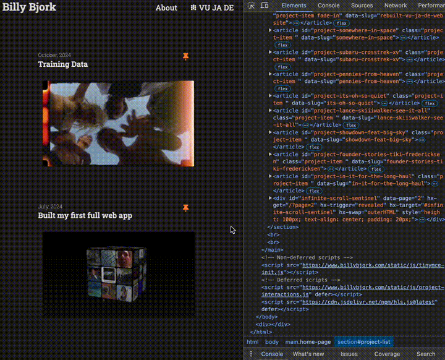The width and height of the screenshot is (445, 360).
Task: Open the Sources tab in DevTools
Action: click(x=362, y=6)
